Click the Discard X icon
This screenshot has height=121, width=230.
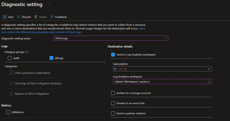click(19, 17)
